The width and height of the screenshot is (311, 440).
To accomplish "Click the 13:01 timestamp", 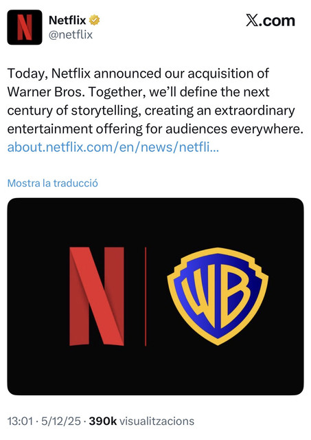I will tap(20, 421).
